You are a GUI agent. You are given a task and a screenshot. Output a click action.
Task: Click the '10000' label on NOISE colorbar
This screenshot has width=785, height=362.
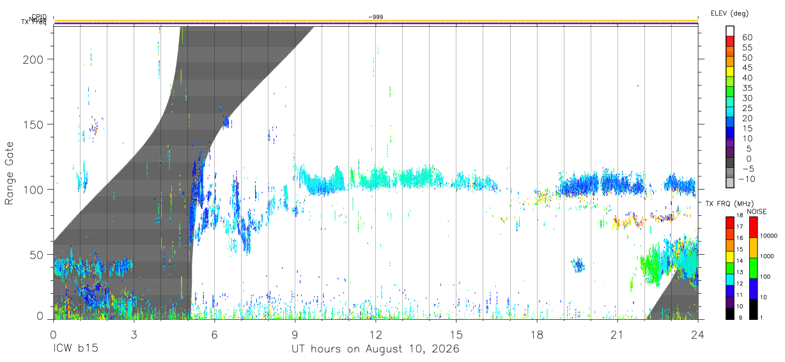tap(769, 236)
